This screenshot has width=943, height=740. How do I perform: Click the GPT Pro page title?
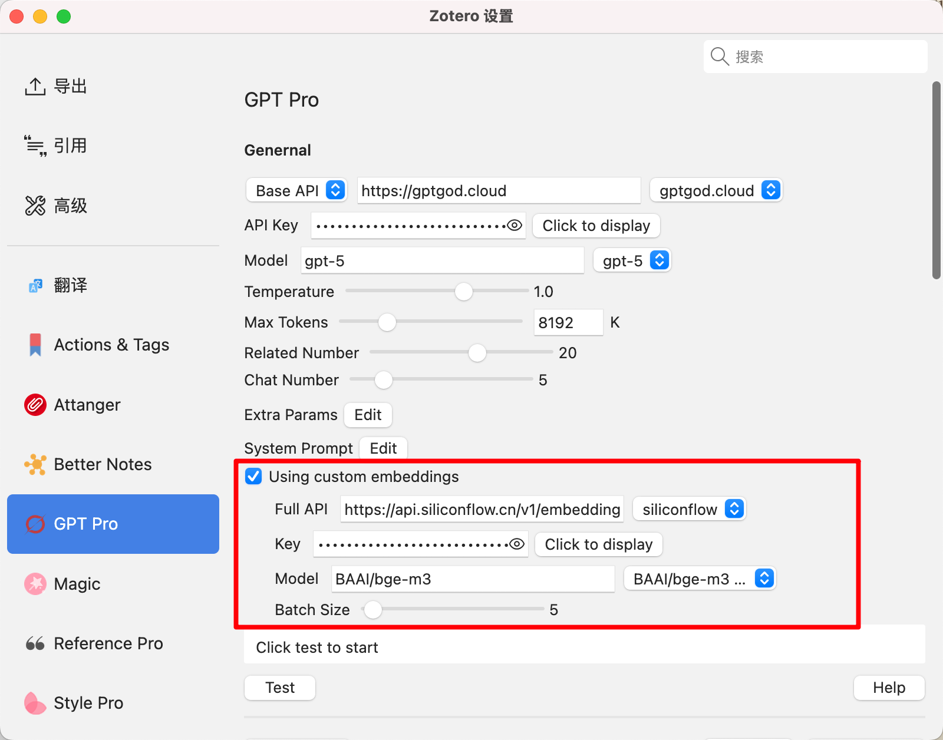pos(282,100)
